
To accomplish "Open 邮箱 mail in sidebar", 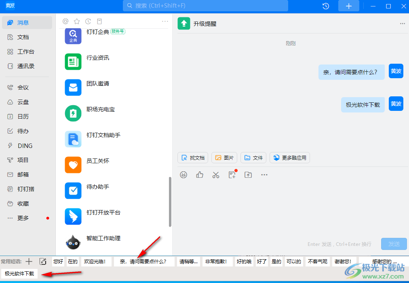I will [27, 175].
